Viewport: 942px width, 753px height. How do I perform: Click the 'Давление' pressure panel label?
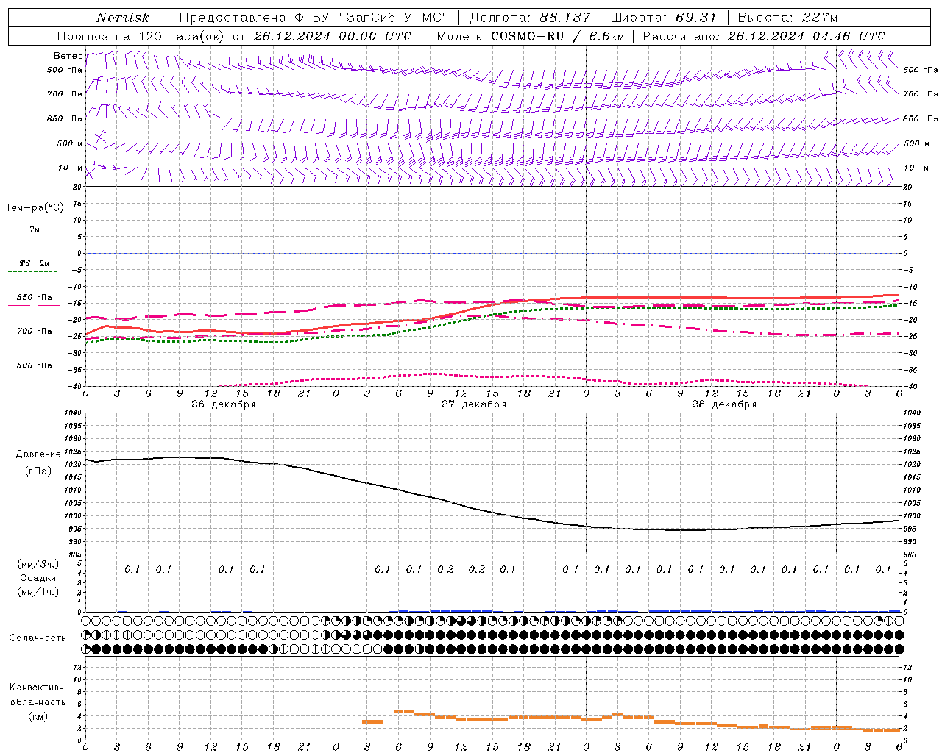[38, 454]
